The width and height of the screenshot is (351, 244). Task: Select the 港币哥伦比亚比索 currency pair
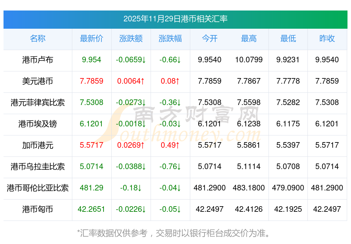pos(38,188)
